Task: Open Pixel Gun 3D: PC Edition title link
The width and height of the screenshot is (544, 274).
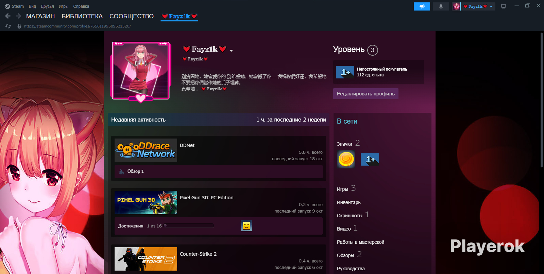Action: (x=207, y=198)
